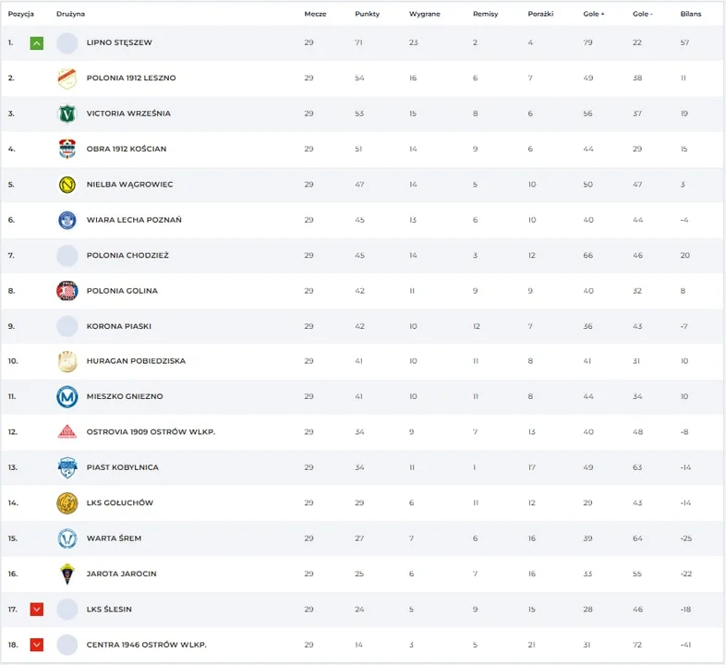This screenshot has width=726, height=665.
Task: Click the red relegation arrow beside Centra 1946
Action: 37,645
